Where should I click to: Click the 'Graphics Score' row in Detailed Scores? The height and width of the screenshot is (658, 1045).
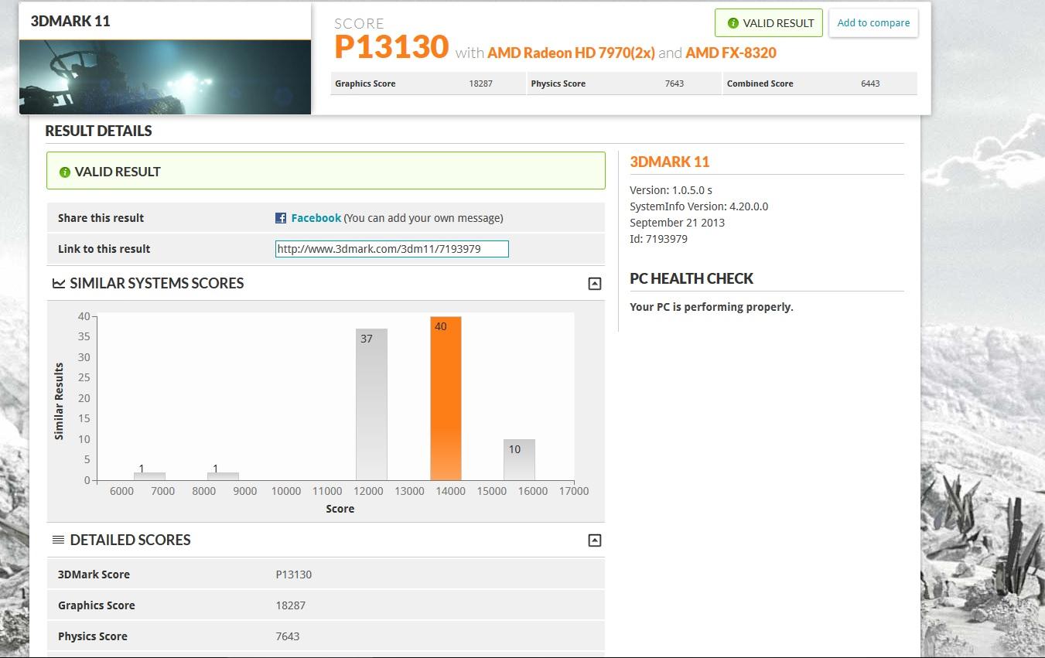coord(325,605)
